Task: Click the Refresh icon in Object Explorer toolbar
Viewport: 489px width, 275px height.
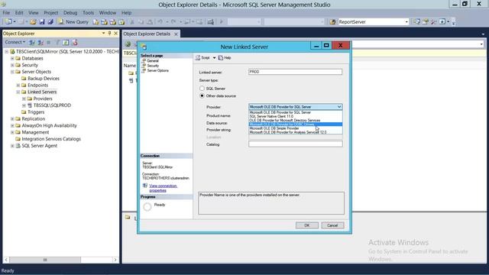Action: coord(66,43)
